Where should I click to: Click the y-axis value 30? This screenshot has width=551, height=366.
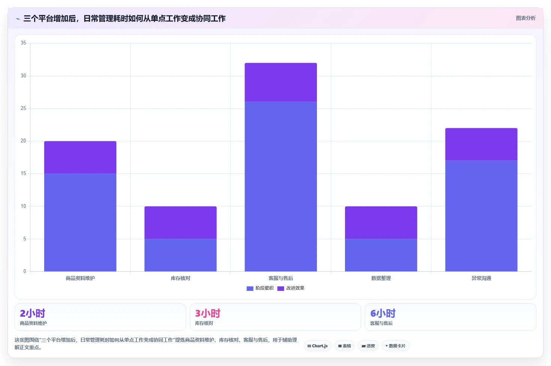pos(23,76)
